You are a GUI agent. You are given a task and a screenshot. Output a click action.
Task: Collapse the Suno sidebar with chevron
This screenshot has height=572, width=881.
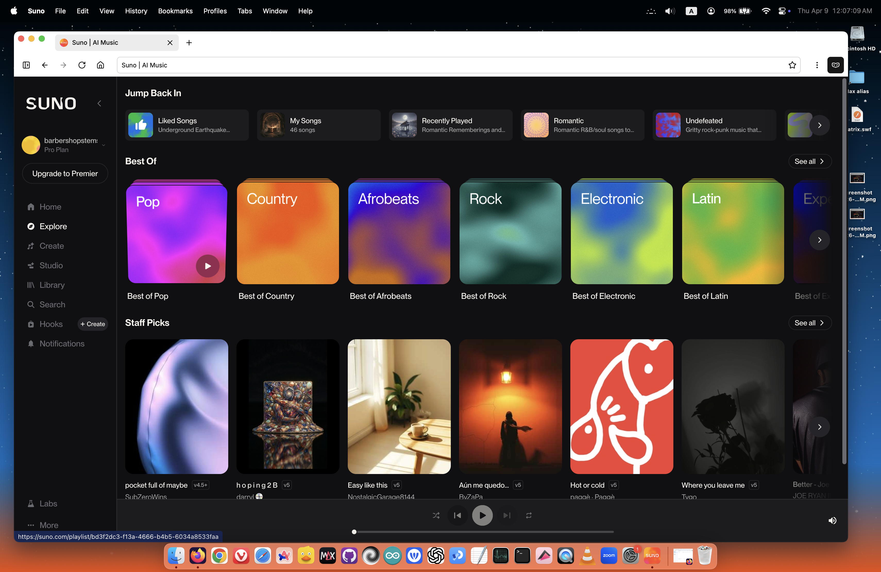click(99, 103)
